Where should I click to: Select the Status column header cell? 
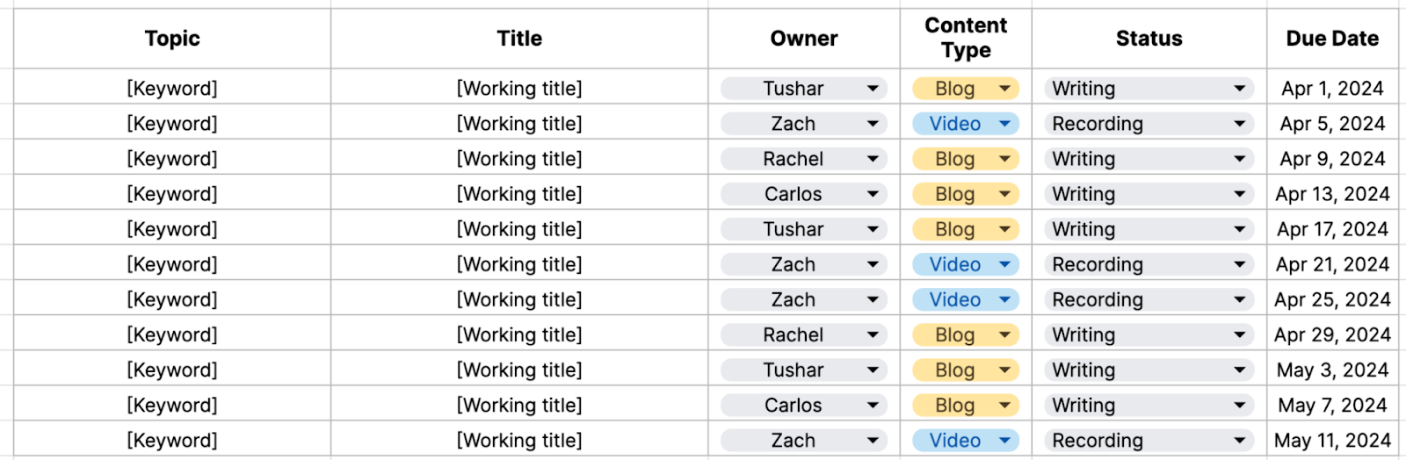click(x=1149, y=39)
